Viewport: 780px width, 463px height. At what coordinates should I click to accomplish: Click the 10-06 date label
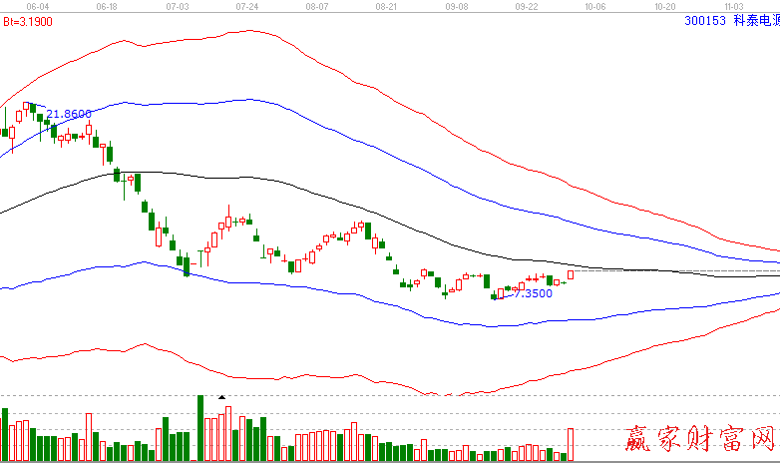tap(595, 6)
